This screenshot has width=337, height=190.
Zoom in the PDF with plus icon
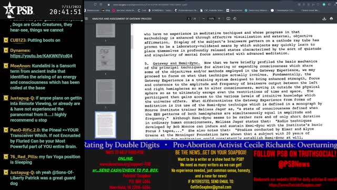[x=219, y=19]
